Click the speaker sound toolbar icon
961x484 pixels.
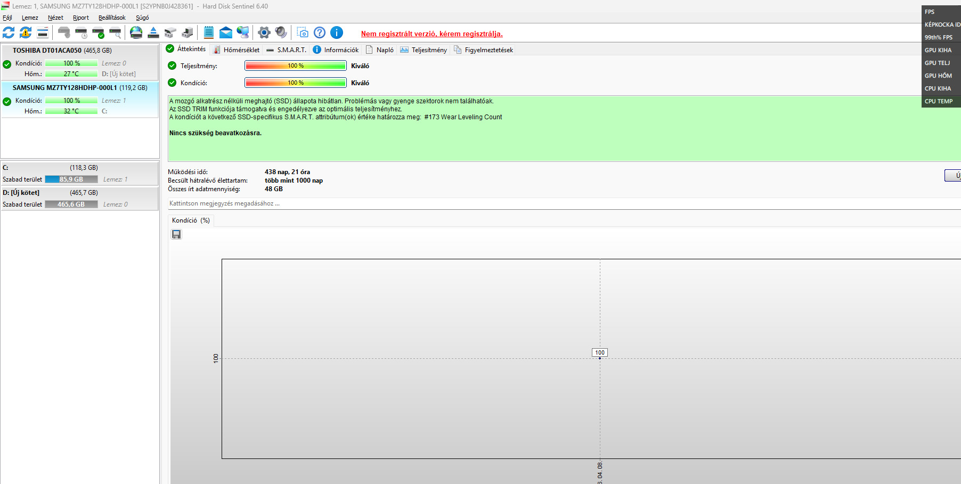click(x=281, y=32)
